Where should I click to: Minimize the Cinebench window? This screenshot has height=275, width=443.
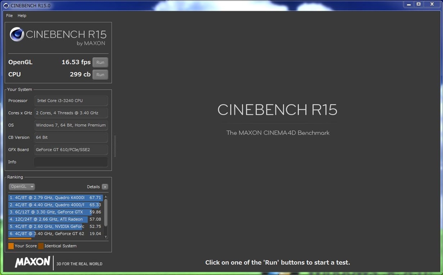coord(409,4)
